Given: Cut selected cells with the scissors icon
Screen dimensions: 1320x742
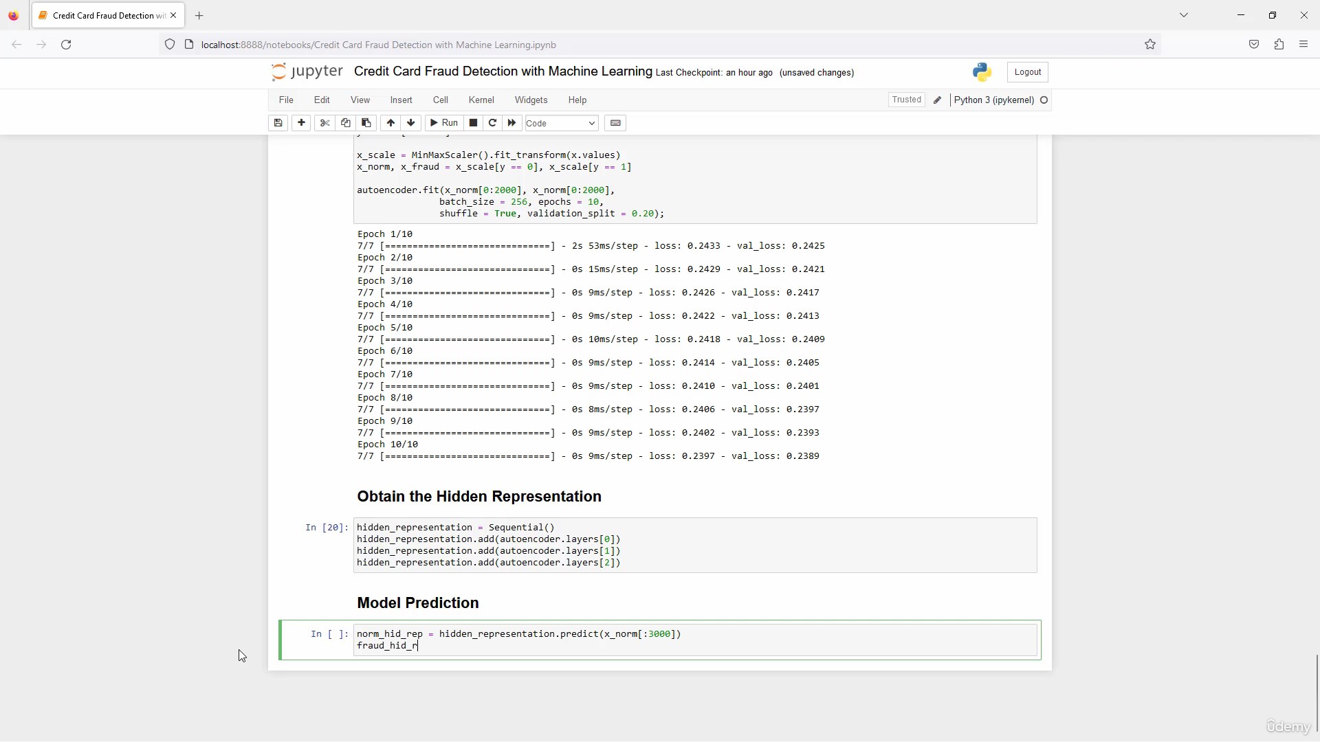Looking at the screenshot, I should [x=325, y=123].
